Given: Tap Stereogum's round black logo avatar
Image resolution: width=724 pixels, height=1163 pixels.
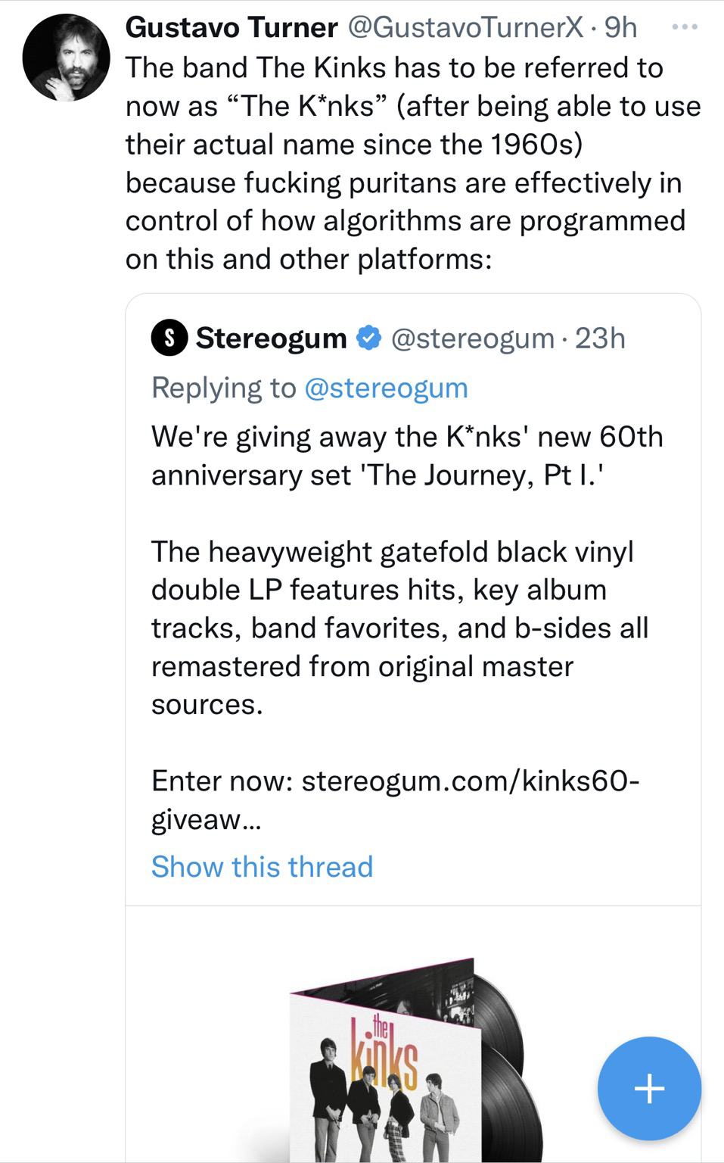Looking at the screenshot, I should click(169, 338).
